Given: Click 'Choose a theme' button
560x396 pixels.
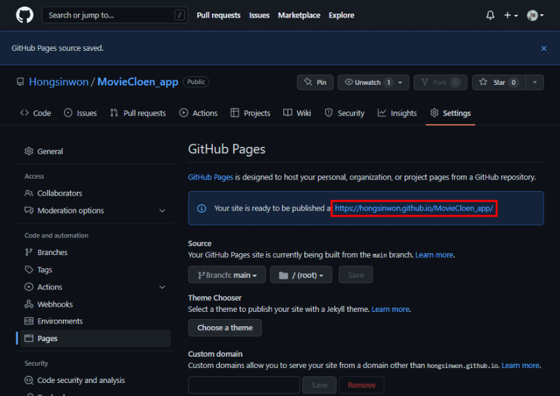Looking at the screenshot, I should point(225,327).
